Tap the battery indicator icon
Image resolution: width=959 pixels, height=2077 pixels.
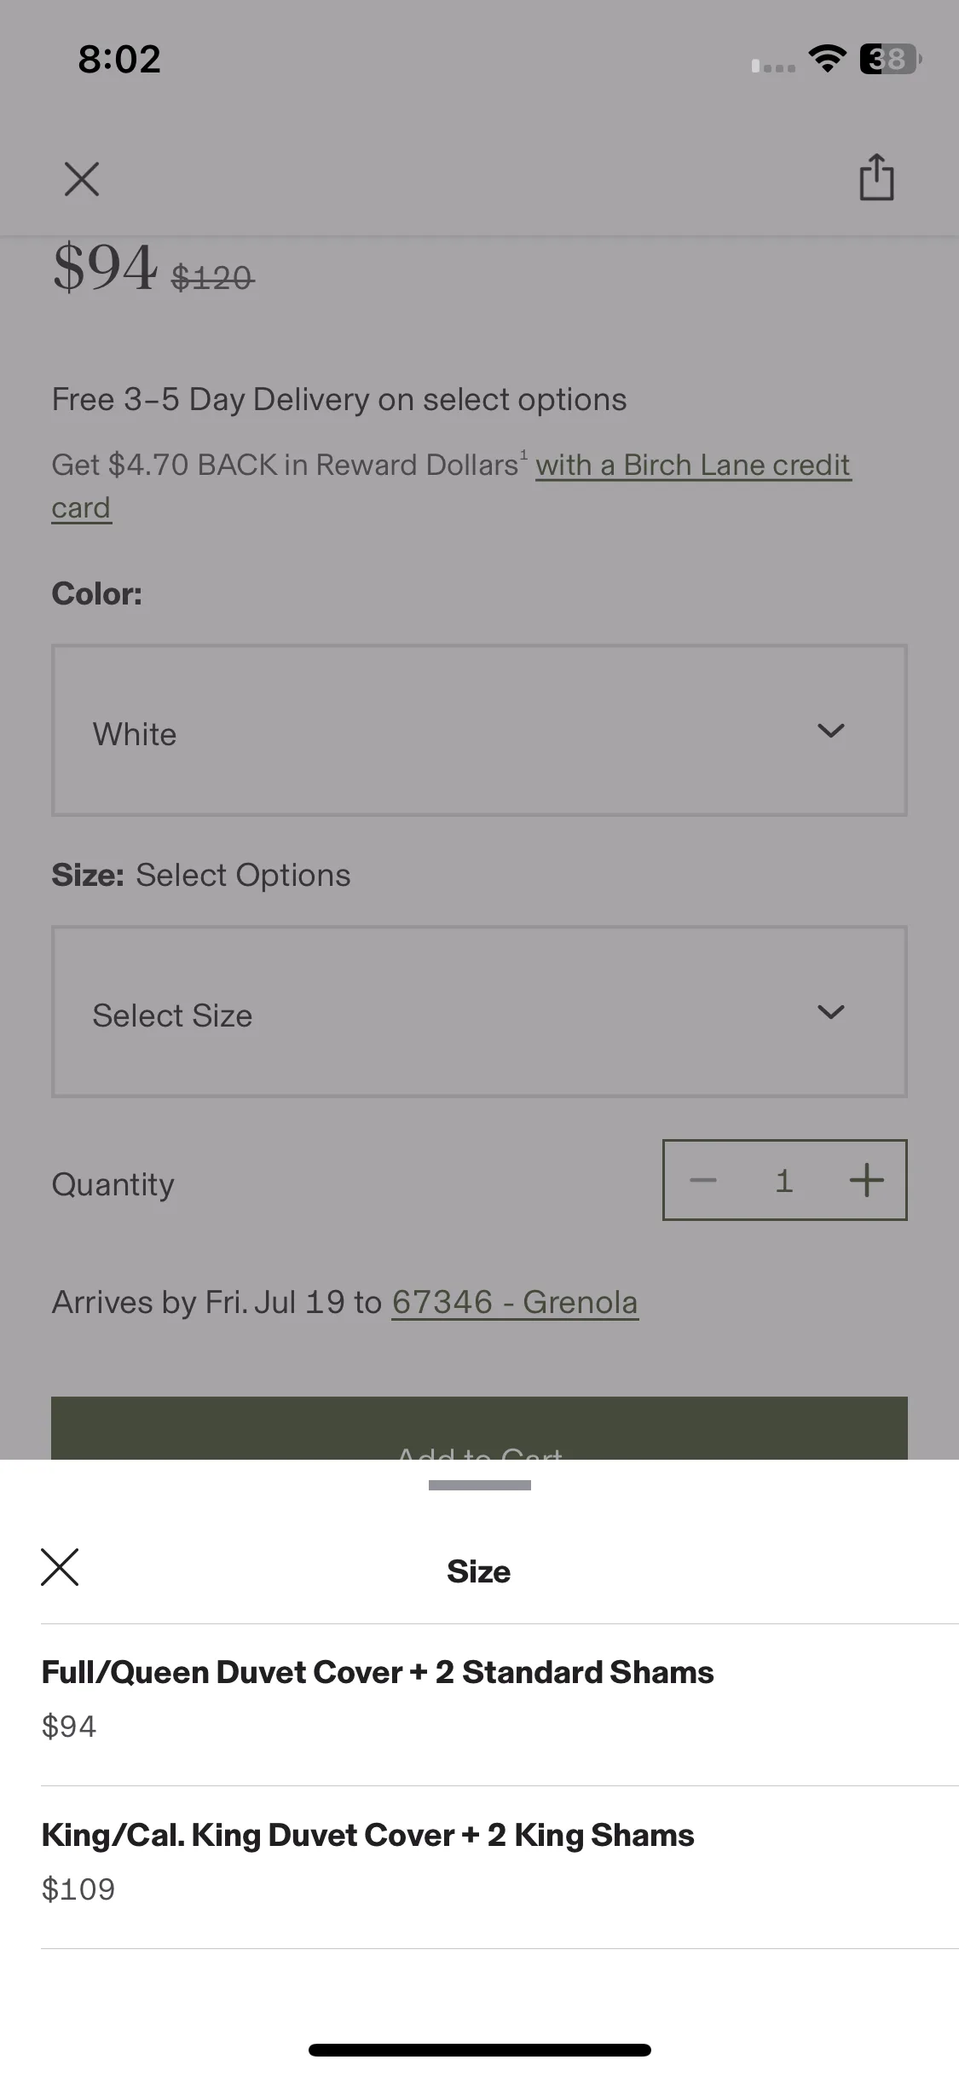click(x=891, y=59)
